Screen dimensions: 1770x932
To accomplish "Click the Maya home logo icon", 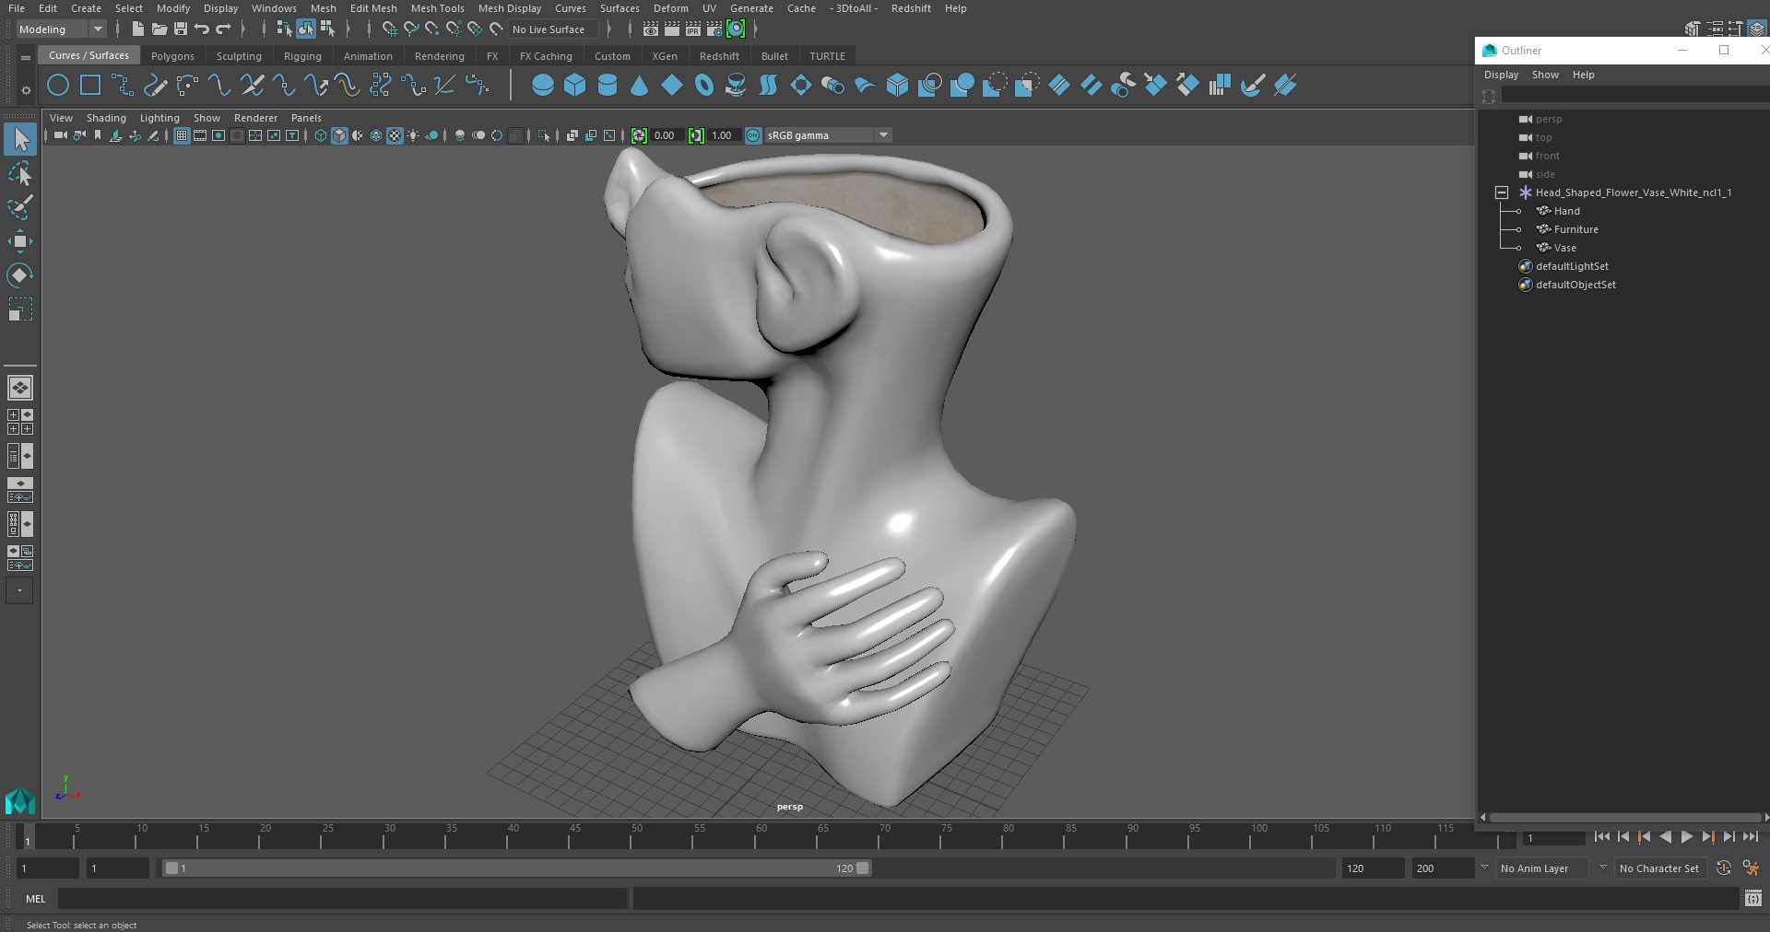I will (x=19, y=801).
